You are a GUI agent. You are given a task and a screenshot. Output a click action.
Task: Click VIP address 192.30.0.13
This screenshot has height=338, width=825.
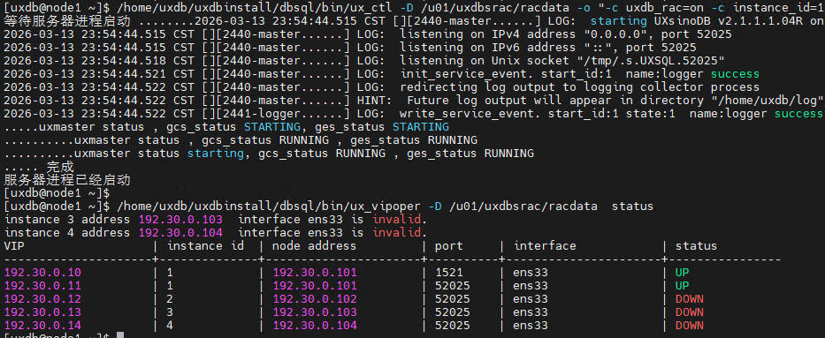[42, 312]
